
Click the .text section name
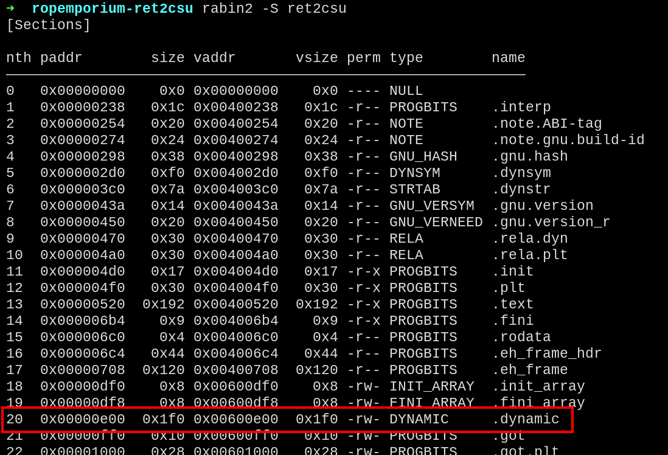point(512,305)
